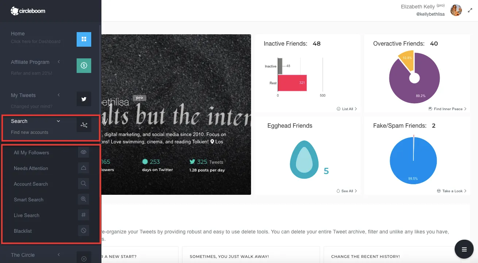The image size is (478, 263).
Task: Open the Home dashboard grid icon
Action: tap(84, 39)
